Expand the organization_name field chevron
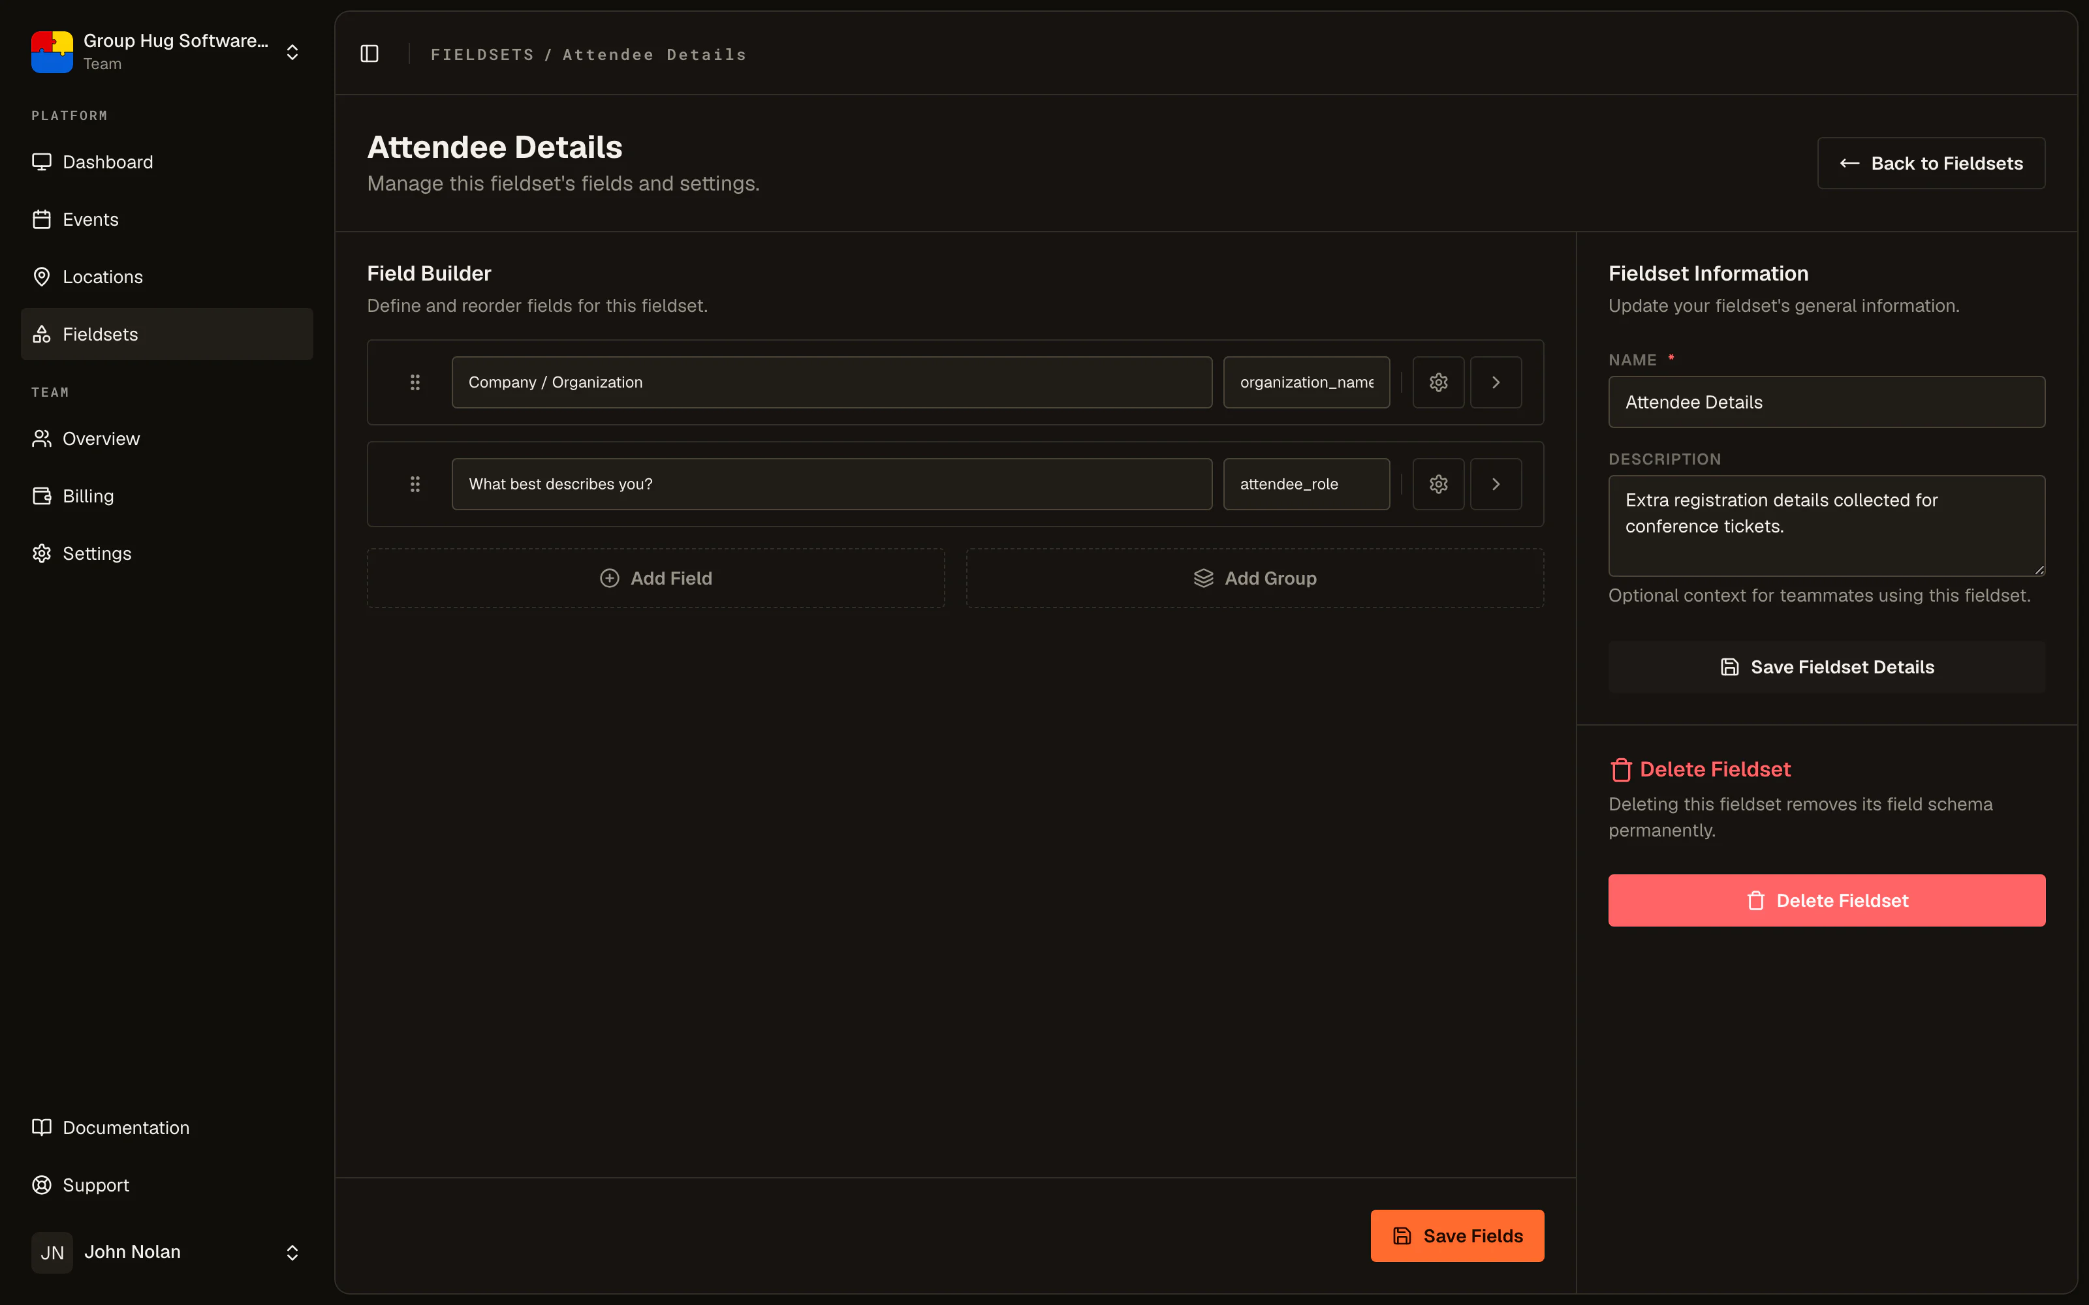 [x=1496, y=382]
